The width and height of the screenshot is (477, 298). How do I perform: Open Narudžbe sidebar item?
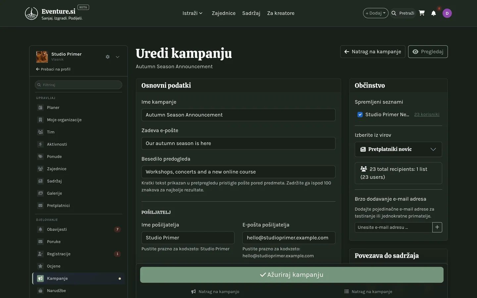(78, 291)
